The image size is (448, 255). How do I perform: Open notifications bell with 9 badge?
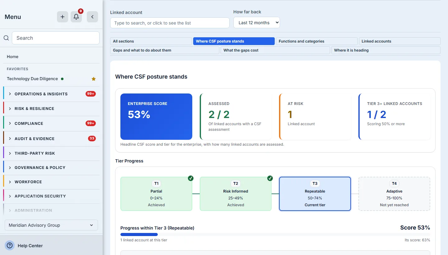tap(76, 17)
